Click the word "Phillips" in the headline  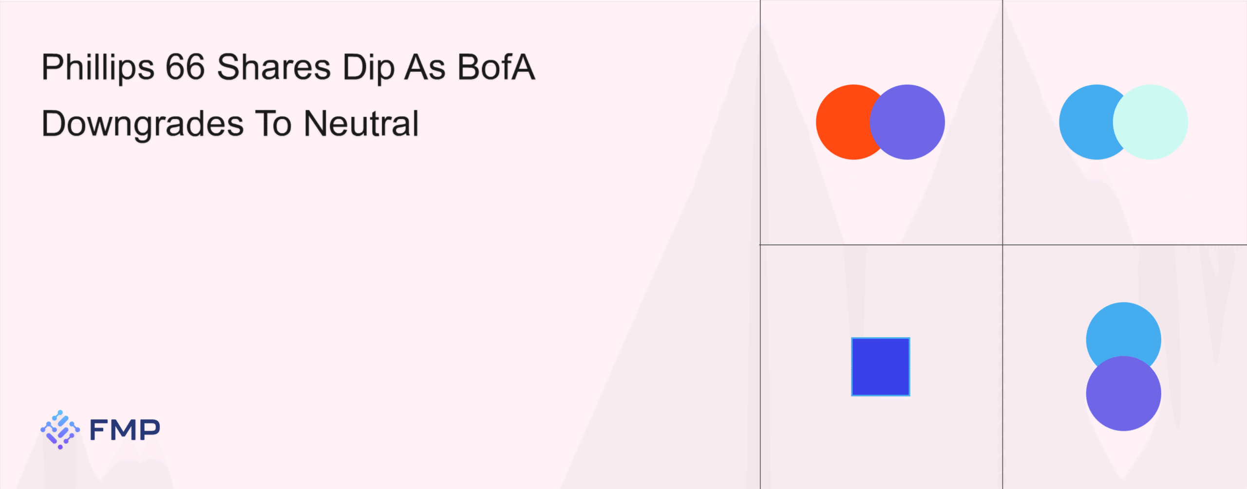(98, 68)
